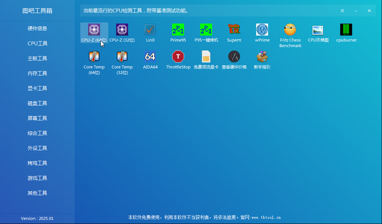Minimize the 图吧工具箱 window
Image resolution: width=382 pixels, height=224 pixels.
click(355, 11)
